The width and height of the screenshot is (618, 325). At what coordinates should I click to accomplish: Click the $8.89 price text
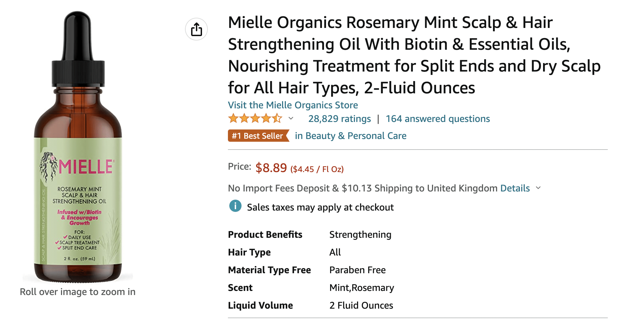point(271,168)
